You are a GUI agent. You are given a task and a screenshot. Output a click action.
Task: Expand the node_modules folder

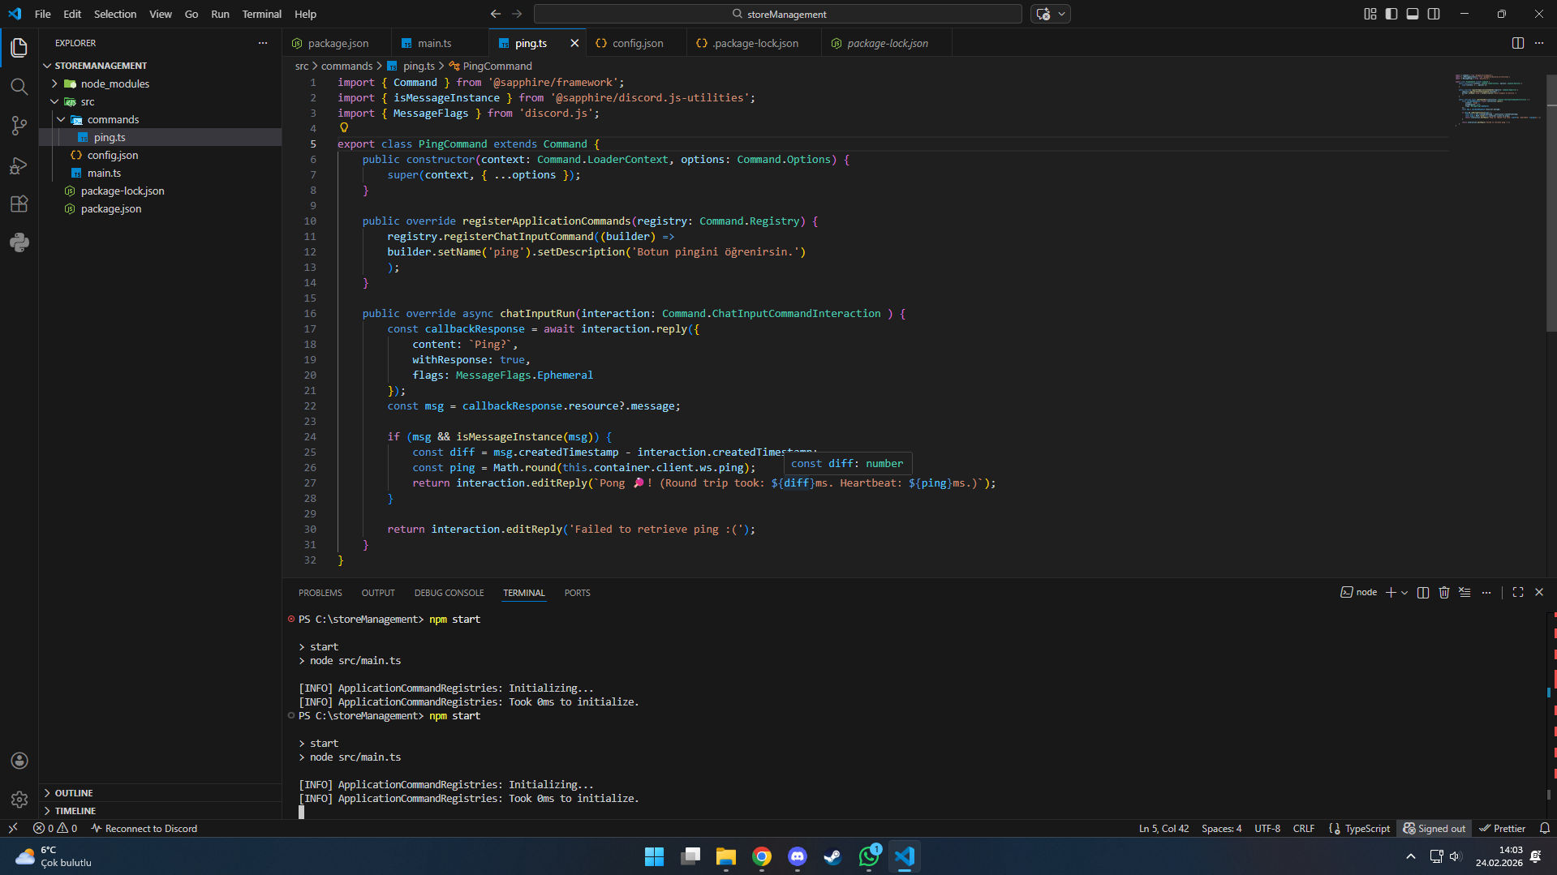(x=114, y=84)
